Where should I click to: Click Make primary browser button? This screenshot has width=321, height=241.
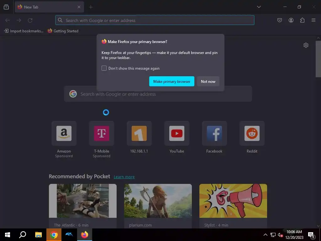coord(171,81)
